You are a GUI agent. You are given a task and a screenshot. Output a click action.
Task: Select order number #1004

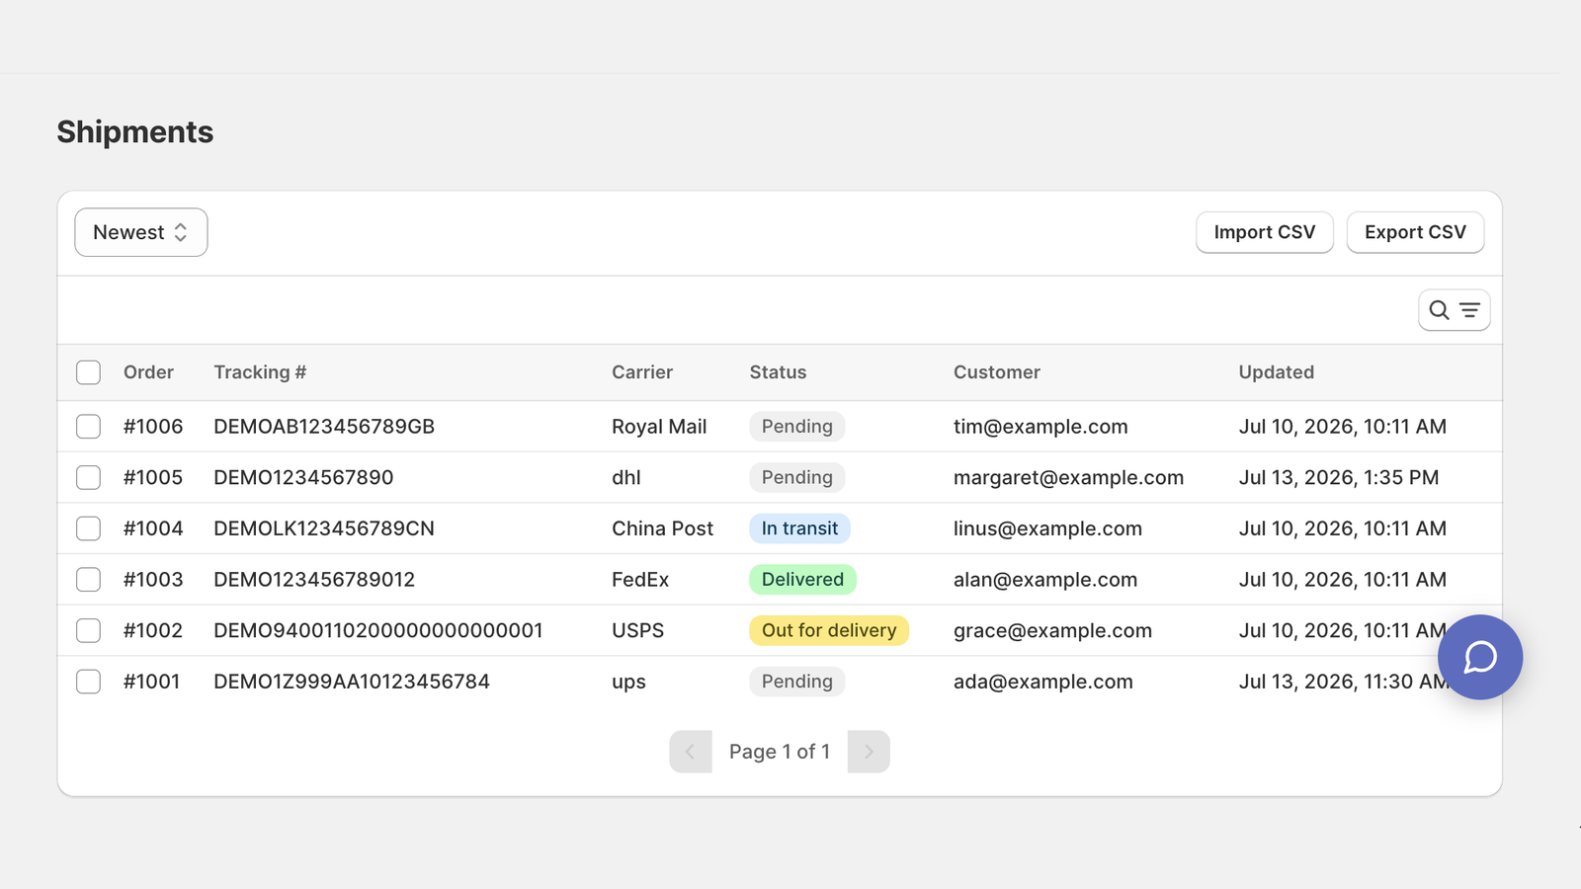click(153, 528)
